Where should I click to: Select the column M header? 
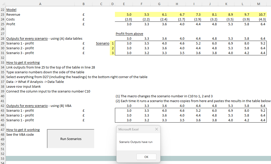point(258,3)
